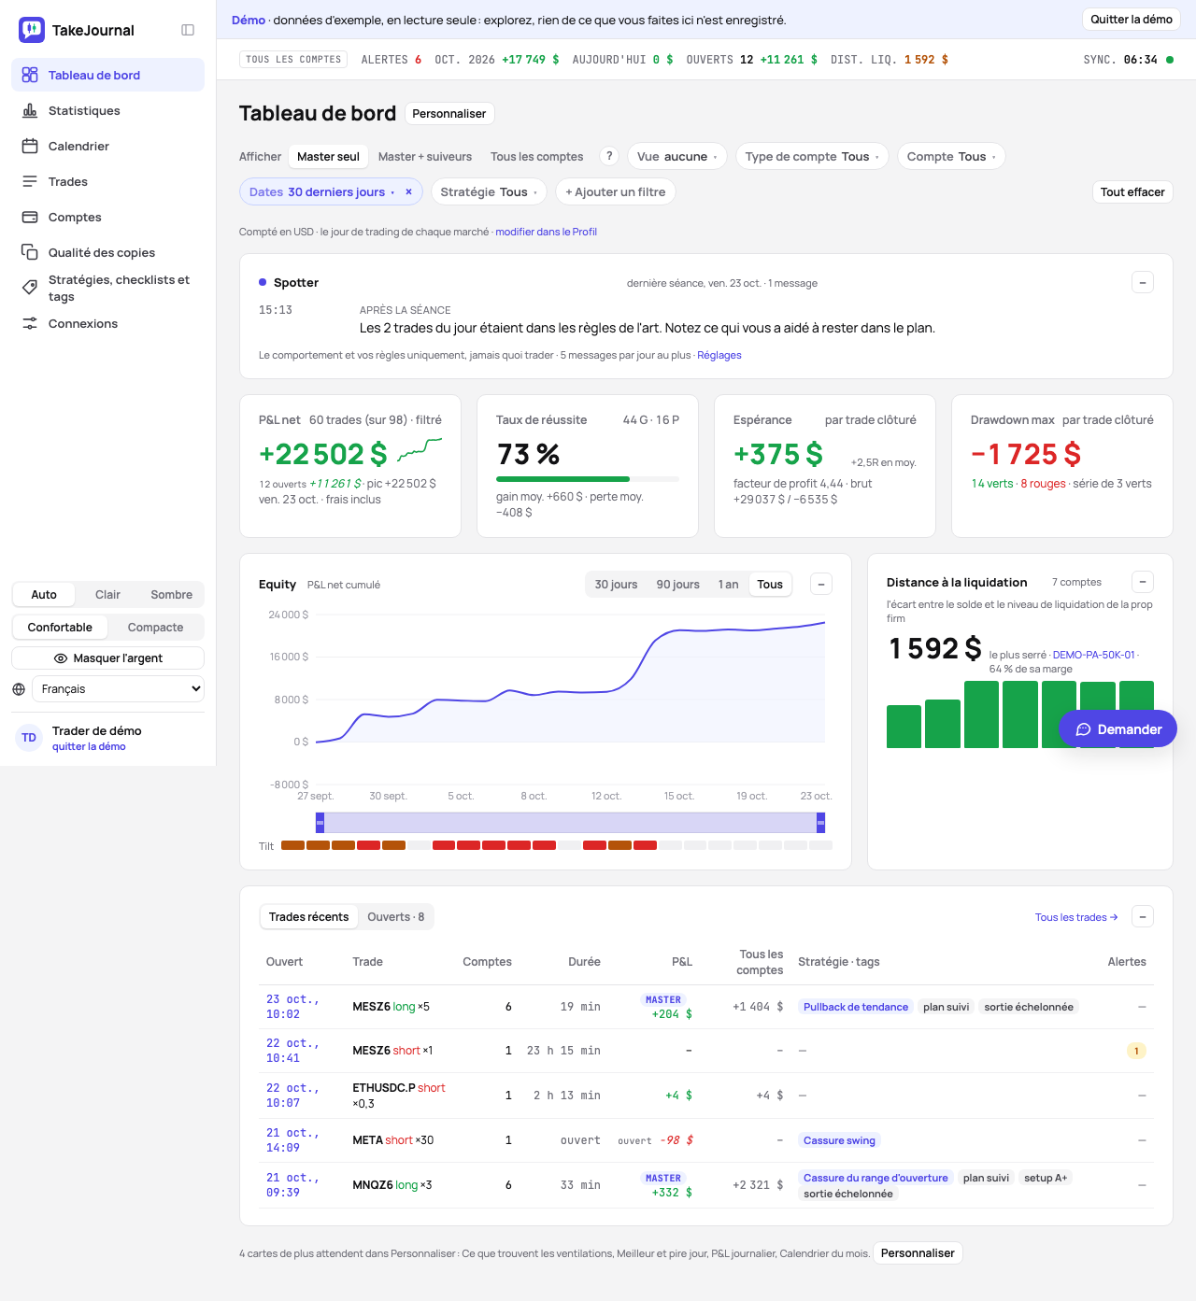Collapse the Distance à la liquidation card
This screenshot has height=1301, width=1196.
(x=1143, y=582)
